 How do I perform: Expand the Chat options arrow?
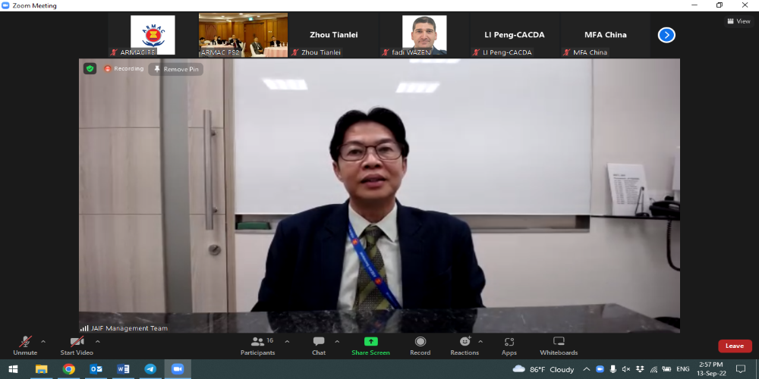click(337, 342)
